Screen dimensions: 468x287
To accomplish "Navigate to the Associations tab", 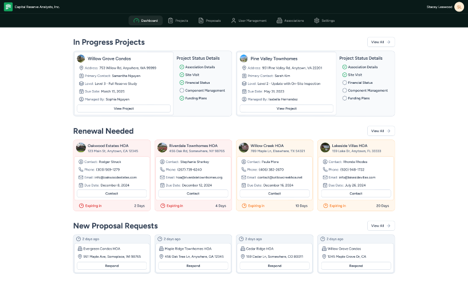I will click(290, 21).
